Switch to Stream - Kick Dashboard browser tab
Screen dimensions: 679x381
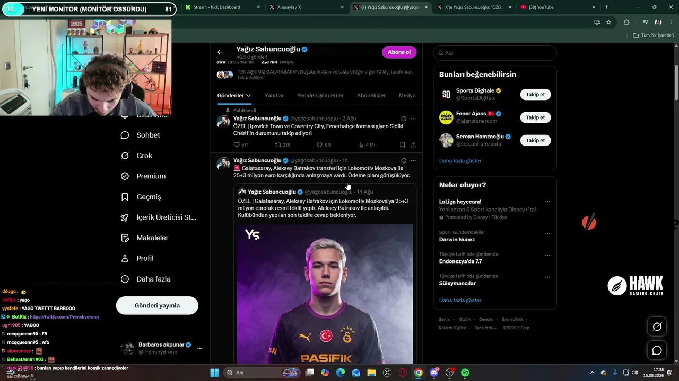click(x=223, y=7)
